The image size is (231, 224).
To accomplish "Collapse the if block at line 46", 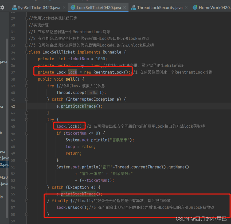I will point(27,133).
